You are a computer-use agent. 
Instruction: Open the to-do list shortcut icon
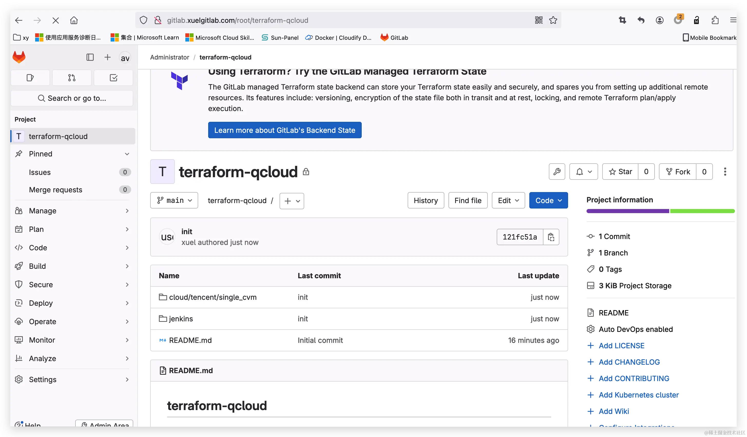tap(113, 78)
